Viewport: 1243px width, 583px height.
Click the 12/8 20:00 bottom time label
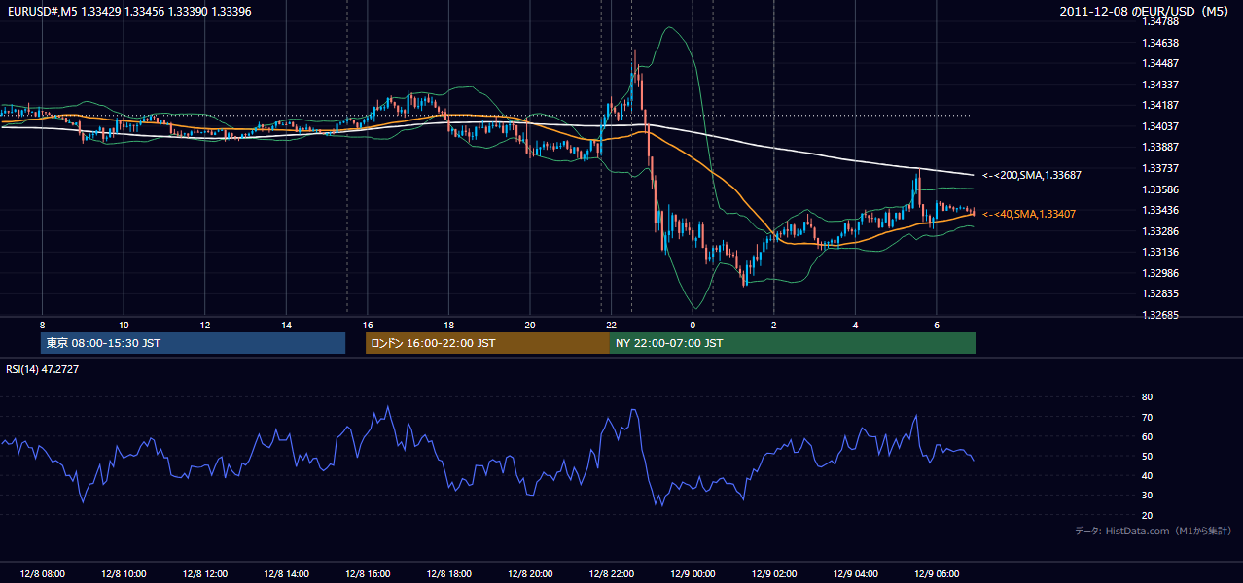(530, 574)
